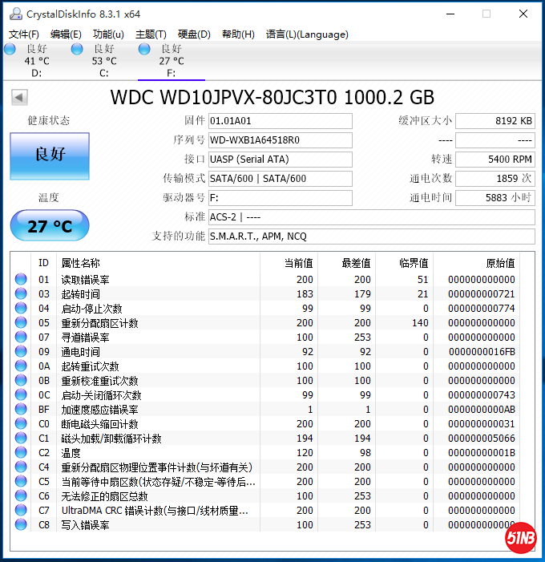This screenshot has height=562, width=545.
Task: Open the 主题(T) menu
Action: click(151, 34)
